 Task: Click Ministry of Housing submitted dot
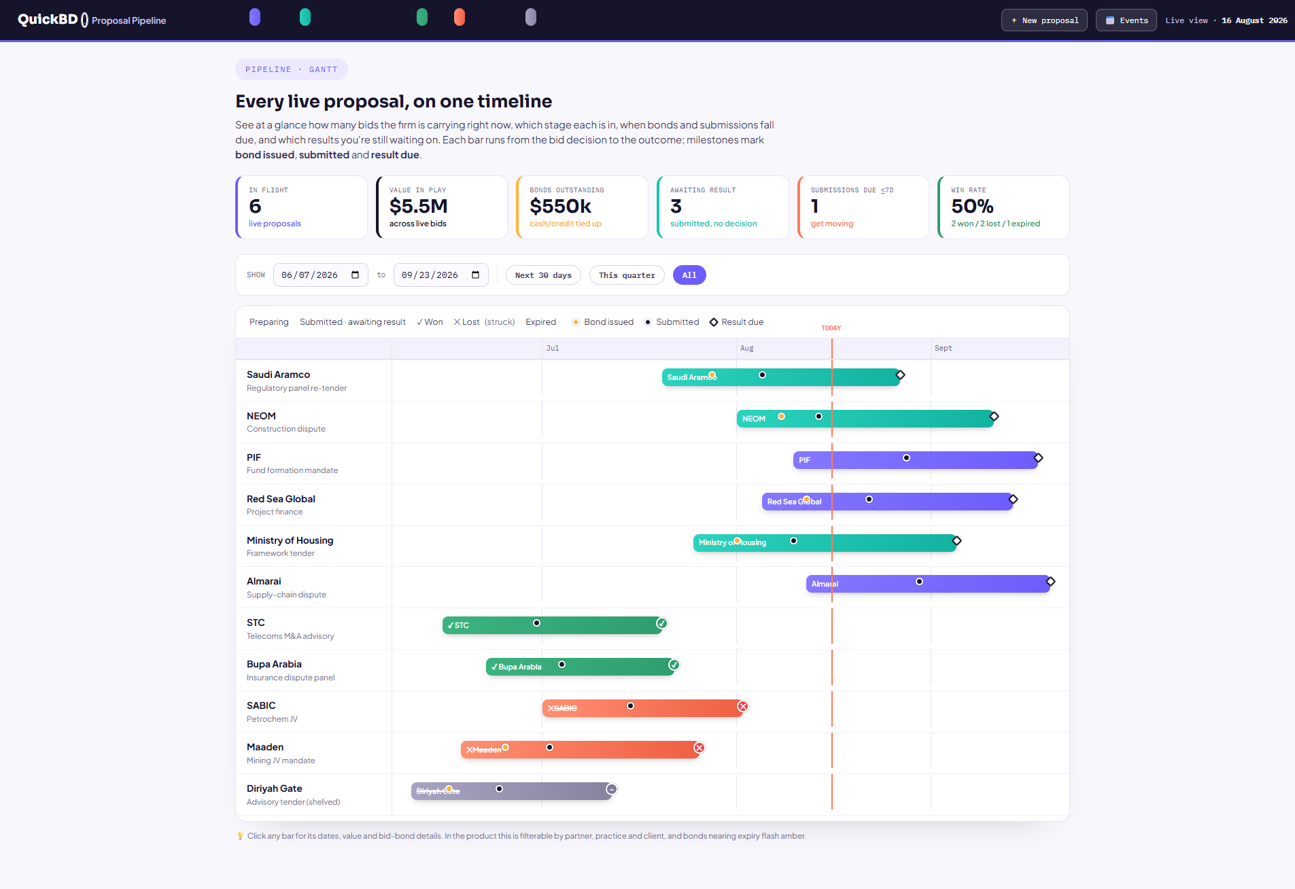(793, 541)
